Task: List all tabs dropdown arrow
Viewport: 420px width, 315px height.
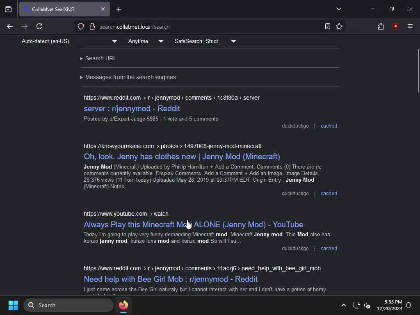Action: click(338, 9)
